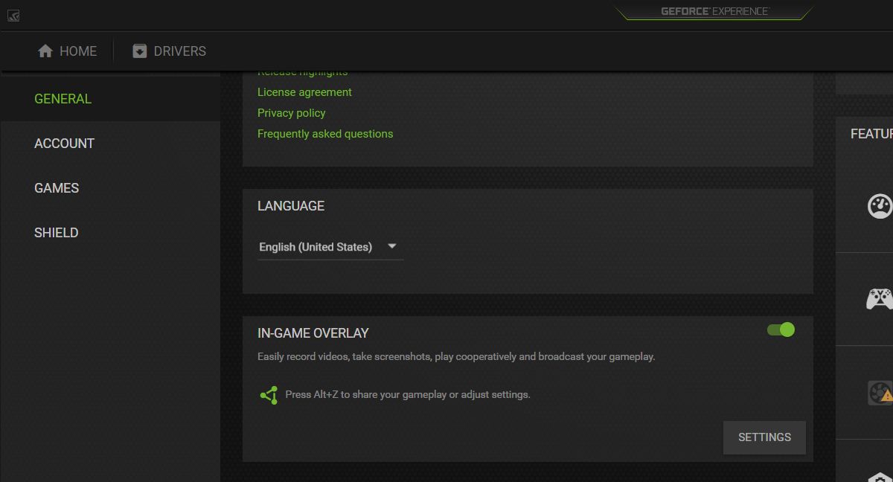The image size is (893, 482).
Task: Click the NVIDIA logo in the title bar
Action: (x=13, y=15)
